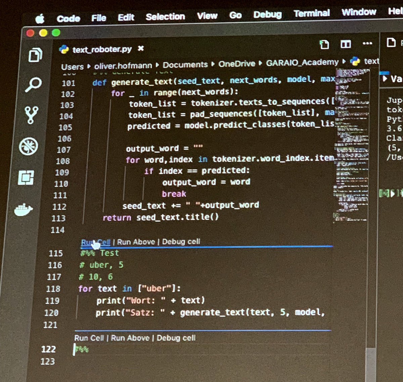Select the text_roboter.py editor tab

pos(101,49)
